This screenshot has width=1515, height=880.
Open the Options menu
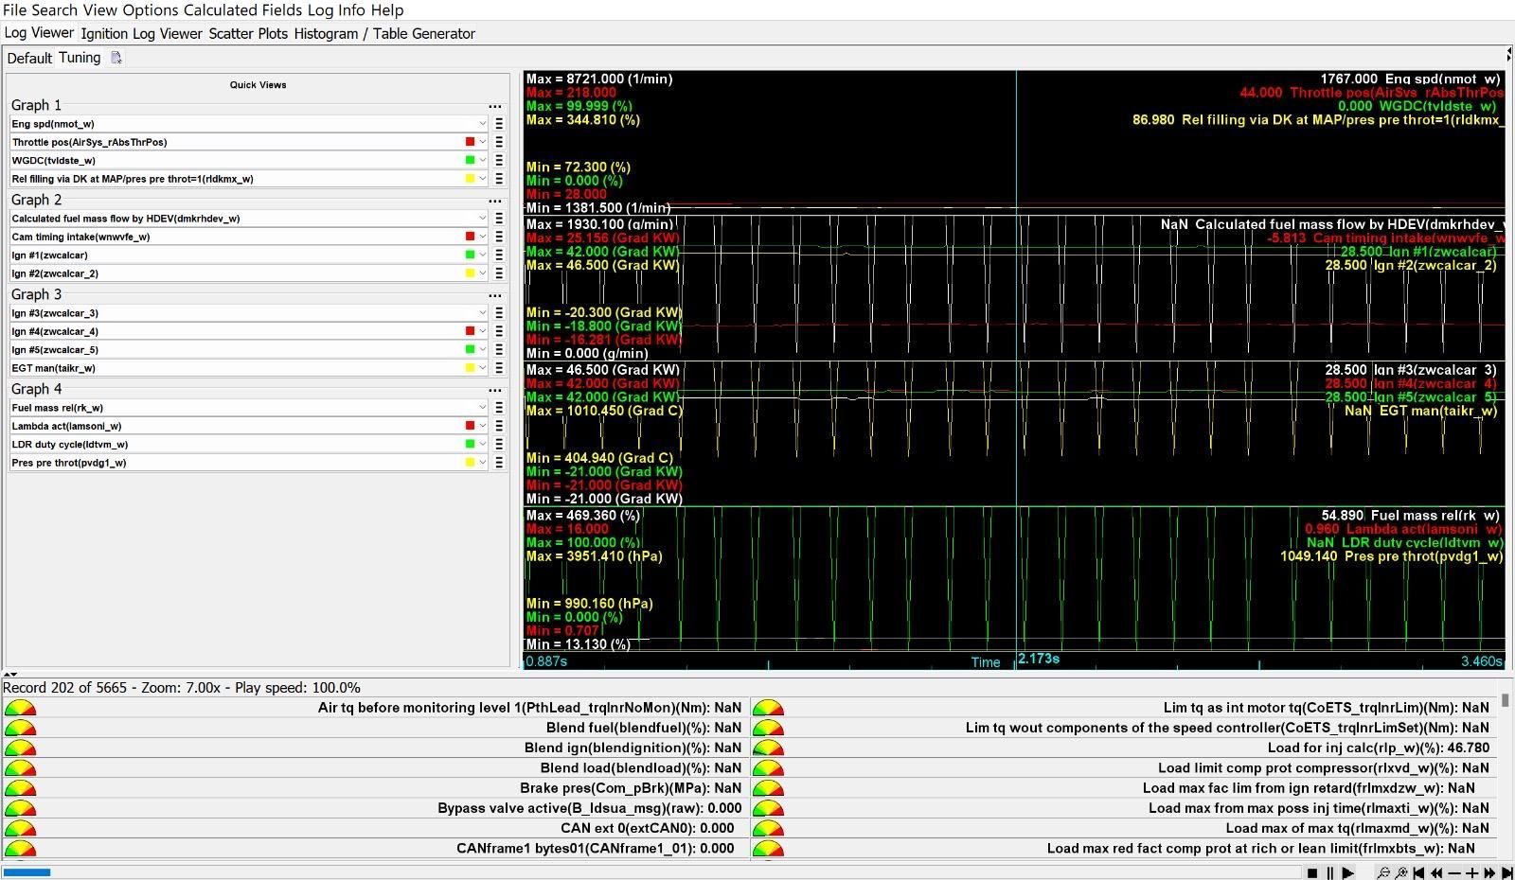[151, 10]
